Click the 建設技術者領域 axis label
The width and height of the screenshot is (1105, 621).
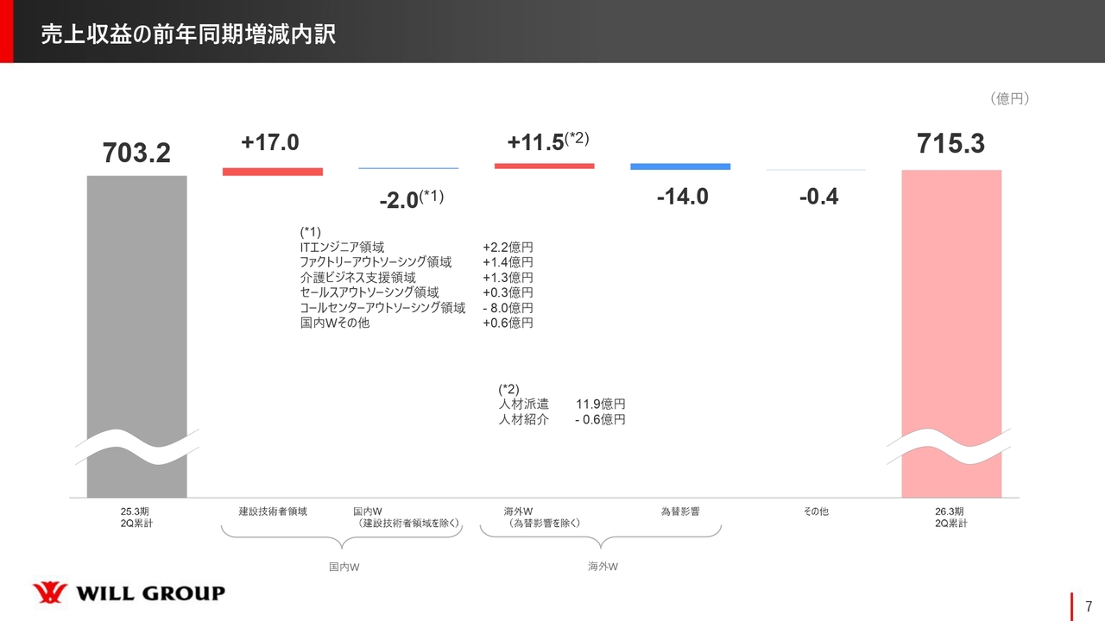272,511
